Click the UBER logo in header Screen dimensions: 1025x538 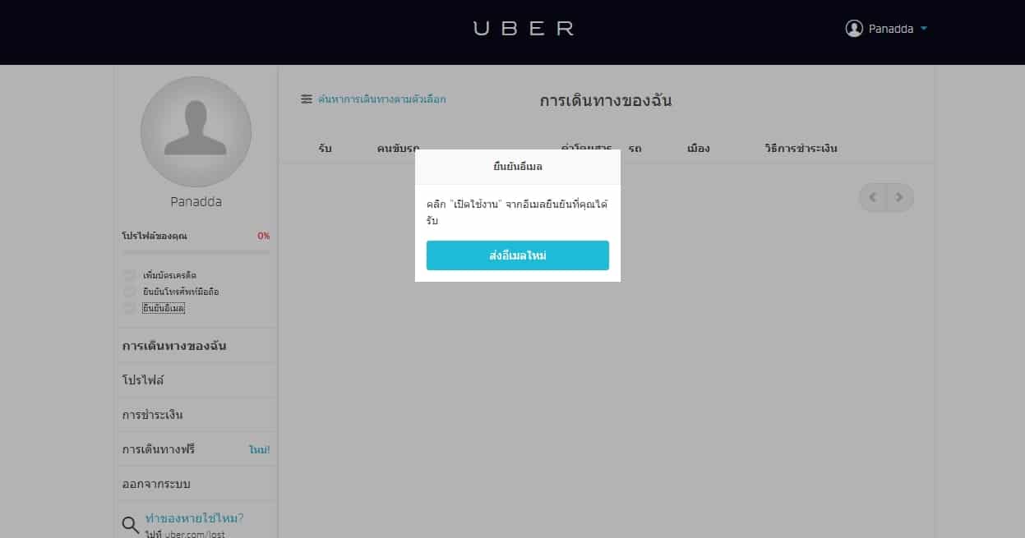coord(524,29)
